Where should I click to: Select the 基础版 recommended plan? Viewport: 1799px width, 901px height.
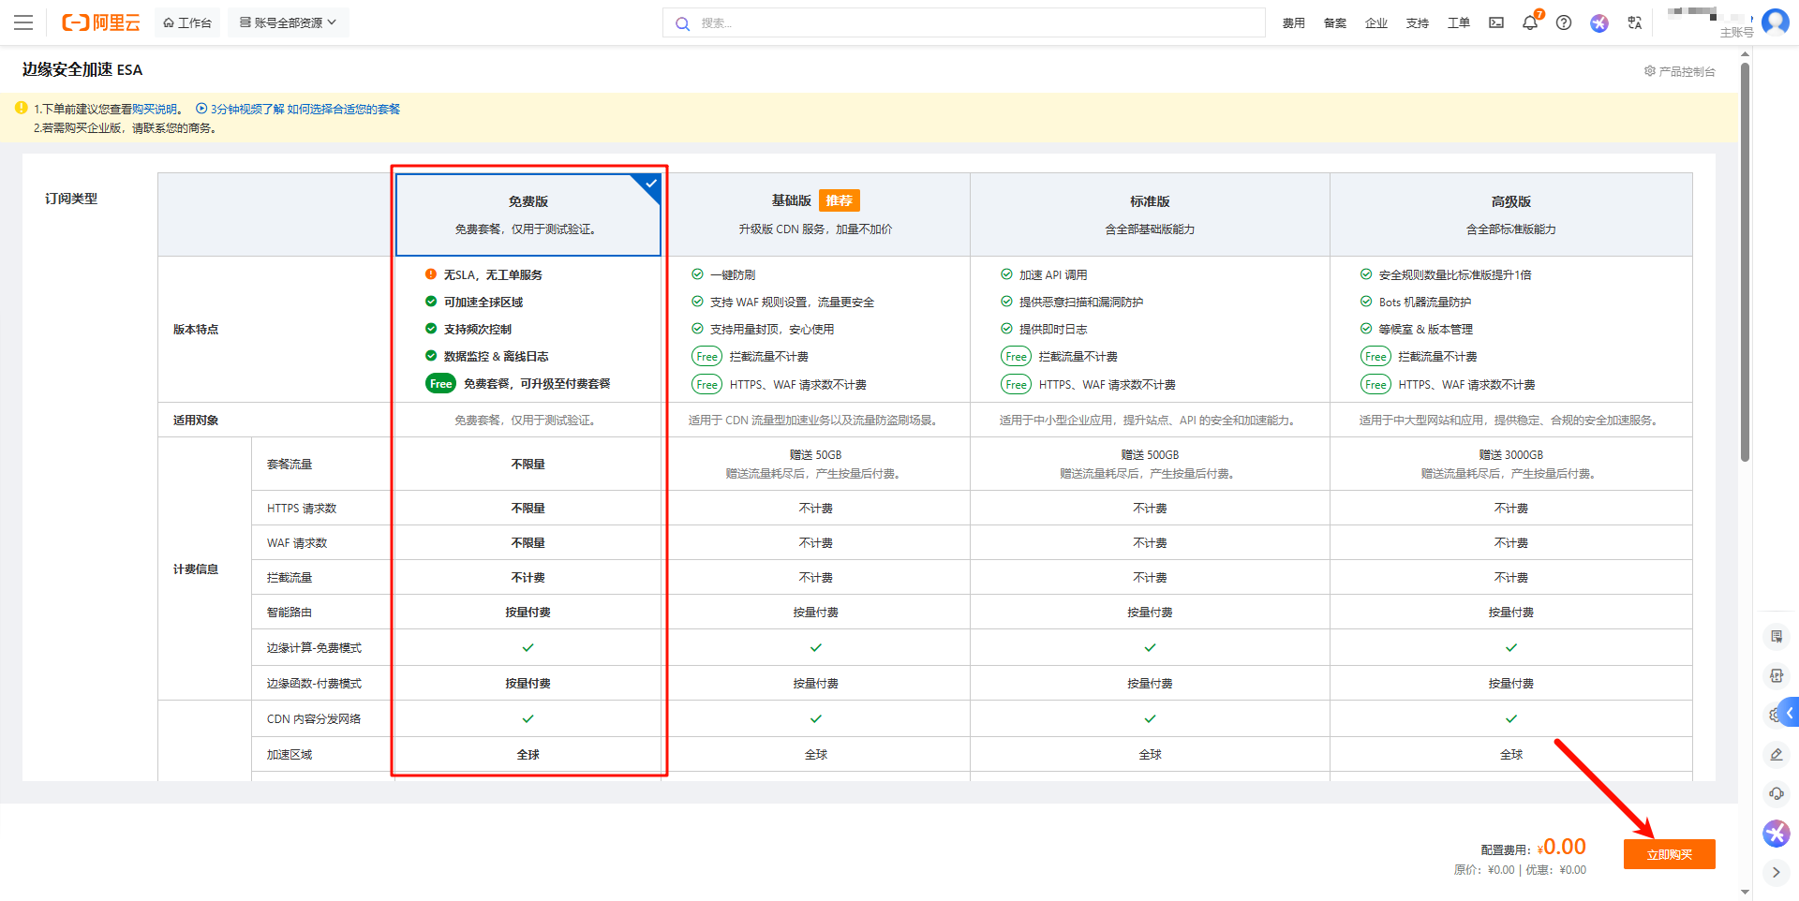[x=815, y=214]
